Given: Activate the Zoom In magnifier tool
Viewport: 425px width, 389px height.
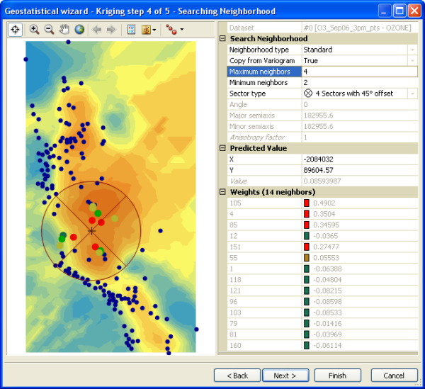Looking at the screenshot, I should coord(34,30).
